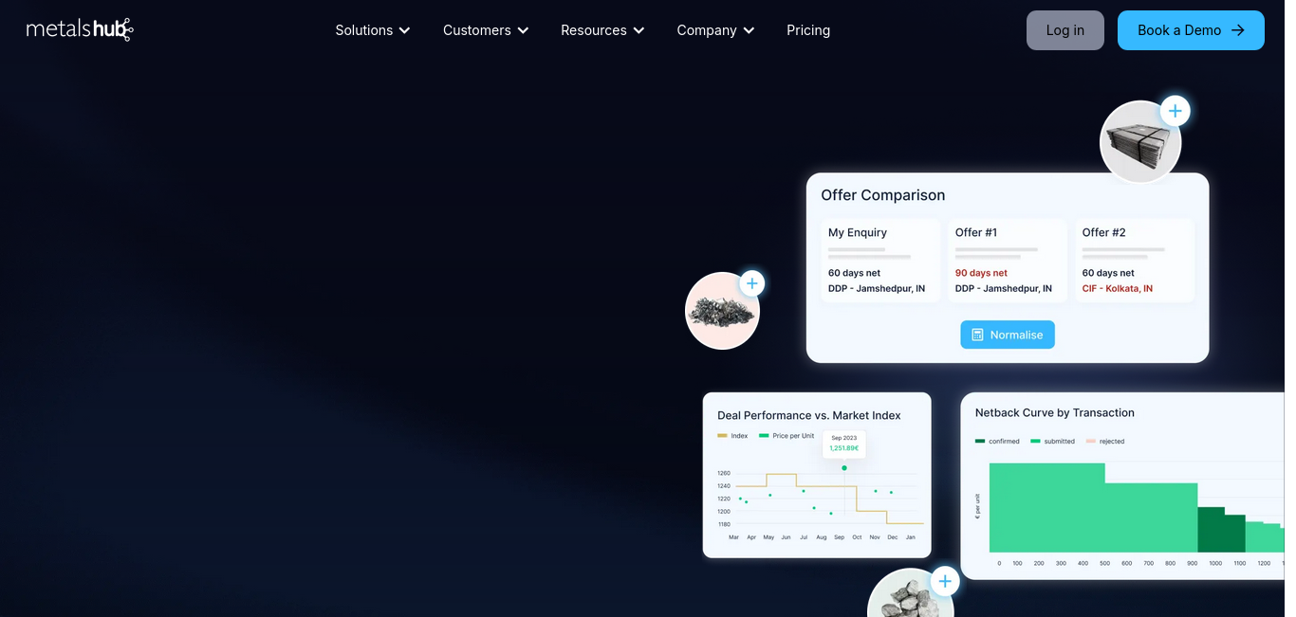Click the plus icon beside the metal scrap image
The width and height of the screenshot is (1296, 617).
[751, 283]
